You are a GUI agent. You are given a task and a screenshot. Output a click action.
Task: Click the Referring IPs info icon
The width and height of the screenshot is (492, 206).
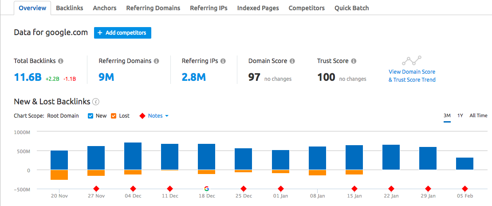click(223, 61)
